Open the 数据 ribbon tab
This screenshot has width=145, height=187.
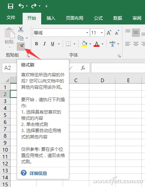pos(118,18)
